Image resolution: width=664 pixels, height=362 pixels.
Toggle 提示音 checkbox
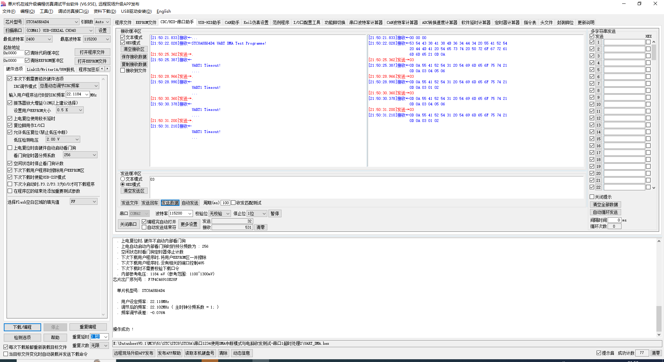coord(599,353)
